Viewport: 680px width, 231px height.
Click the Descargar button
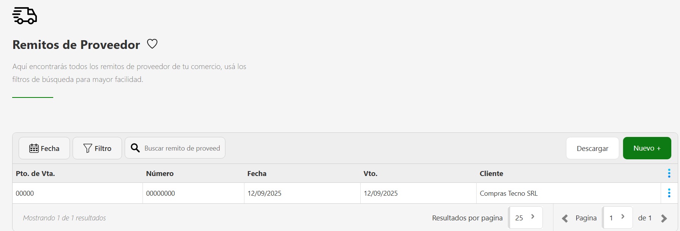click(x=592, y=148)
